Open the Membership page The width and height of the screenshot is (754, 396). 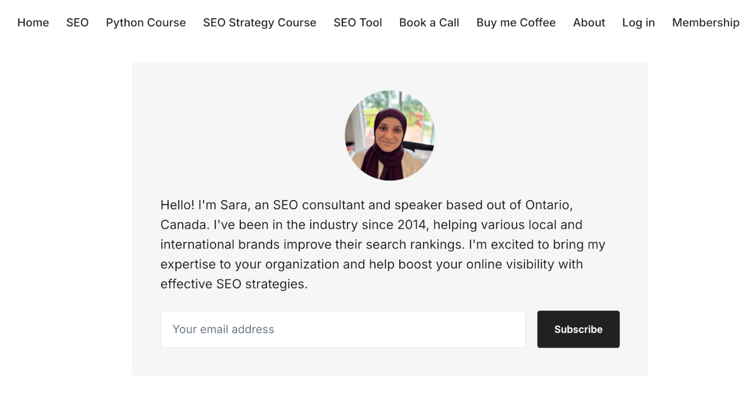[705, 22]
